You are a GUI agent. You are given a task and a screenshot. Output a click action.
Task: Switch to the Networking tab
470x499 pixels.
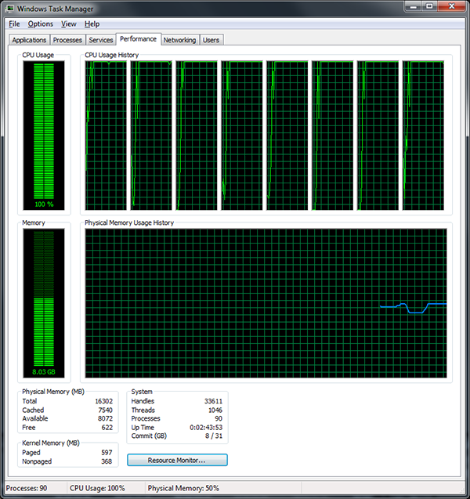pyautogui.click(x=180, y=40)
